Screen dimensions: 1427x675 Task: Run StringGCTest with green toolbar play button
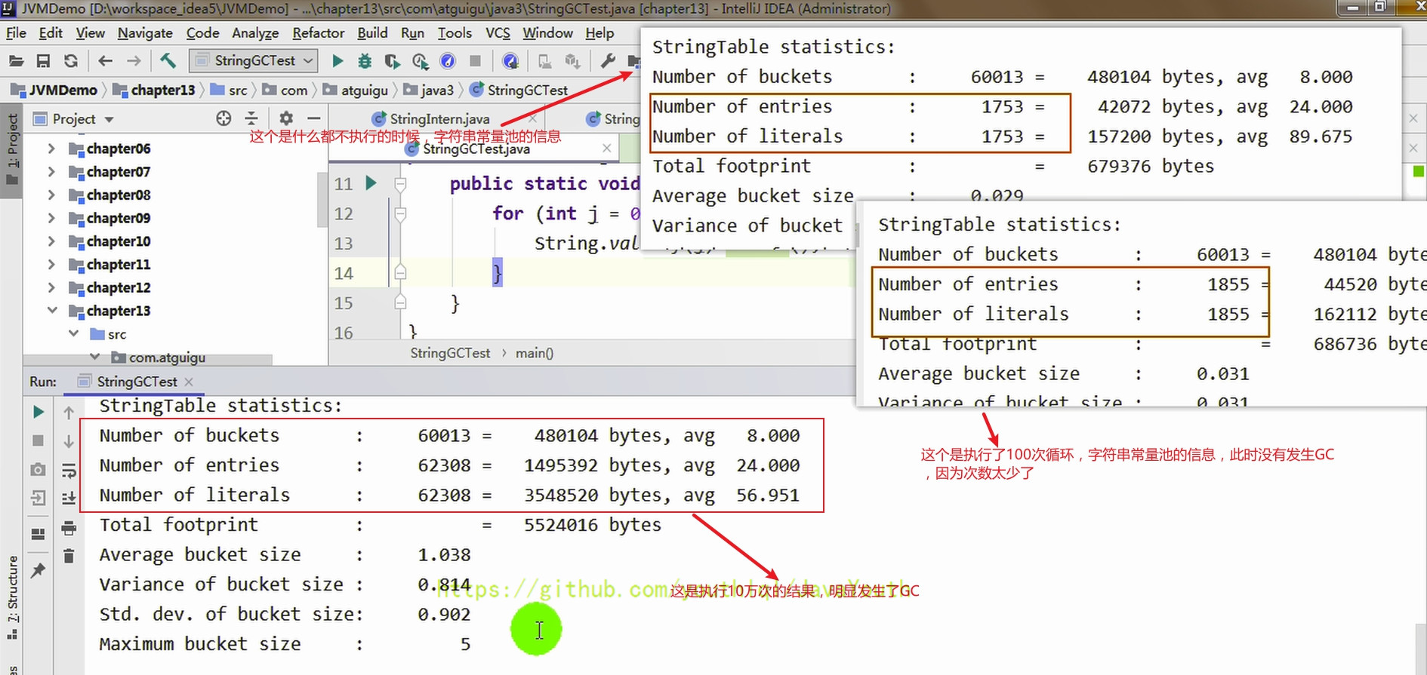[x=337, y=60]
